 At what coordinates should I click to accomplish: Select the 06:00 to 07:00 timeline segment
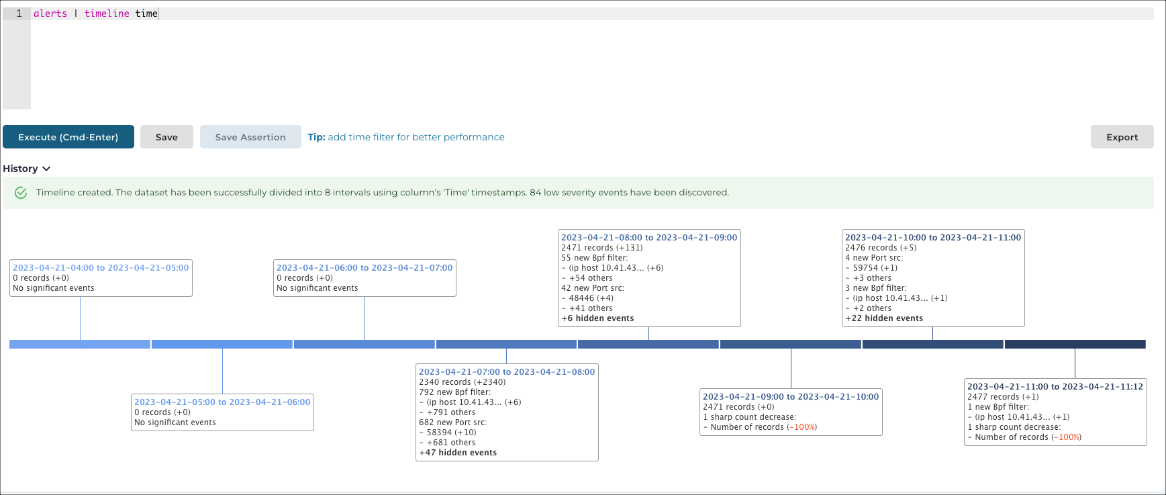point(365,344)
